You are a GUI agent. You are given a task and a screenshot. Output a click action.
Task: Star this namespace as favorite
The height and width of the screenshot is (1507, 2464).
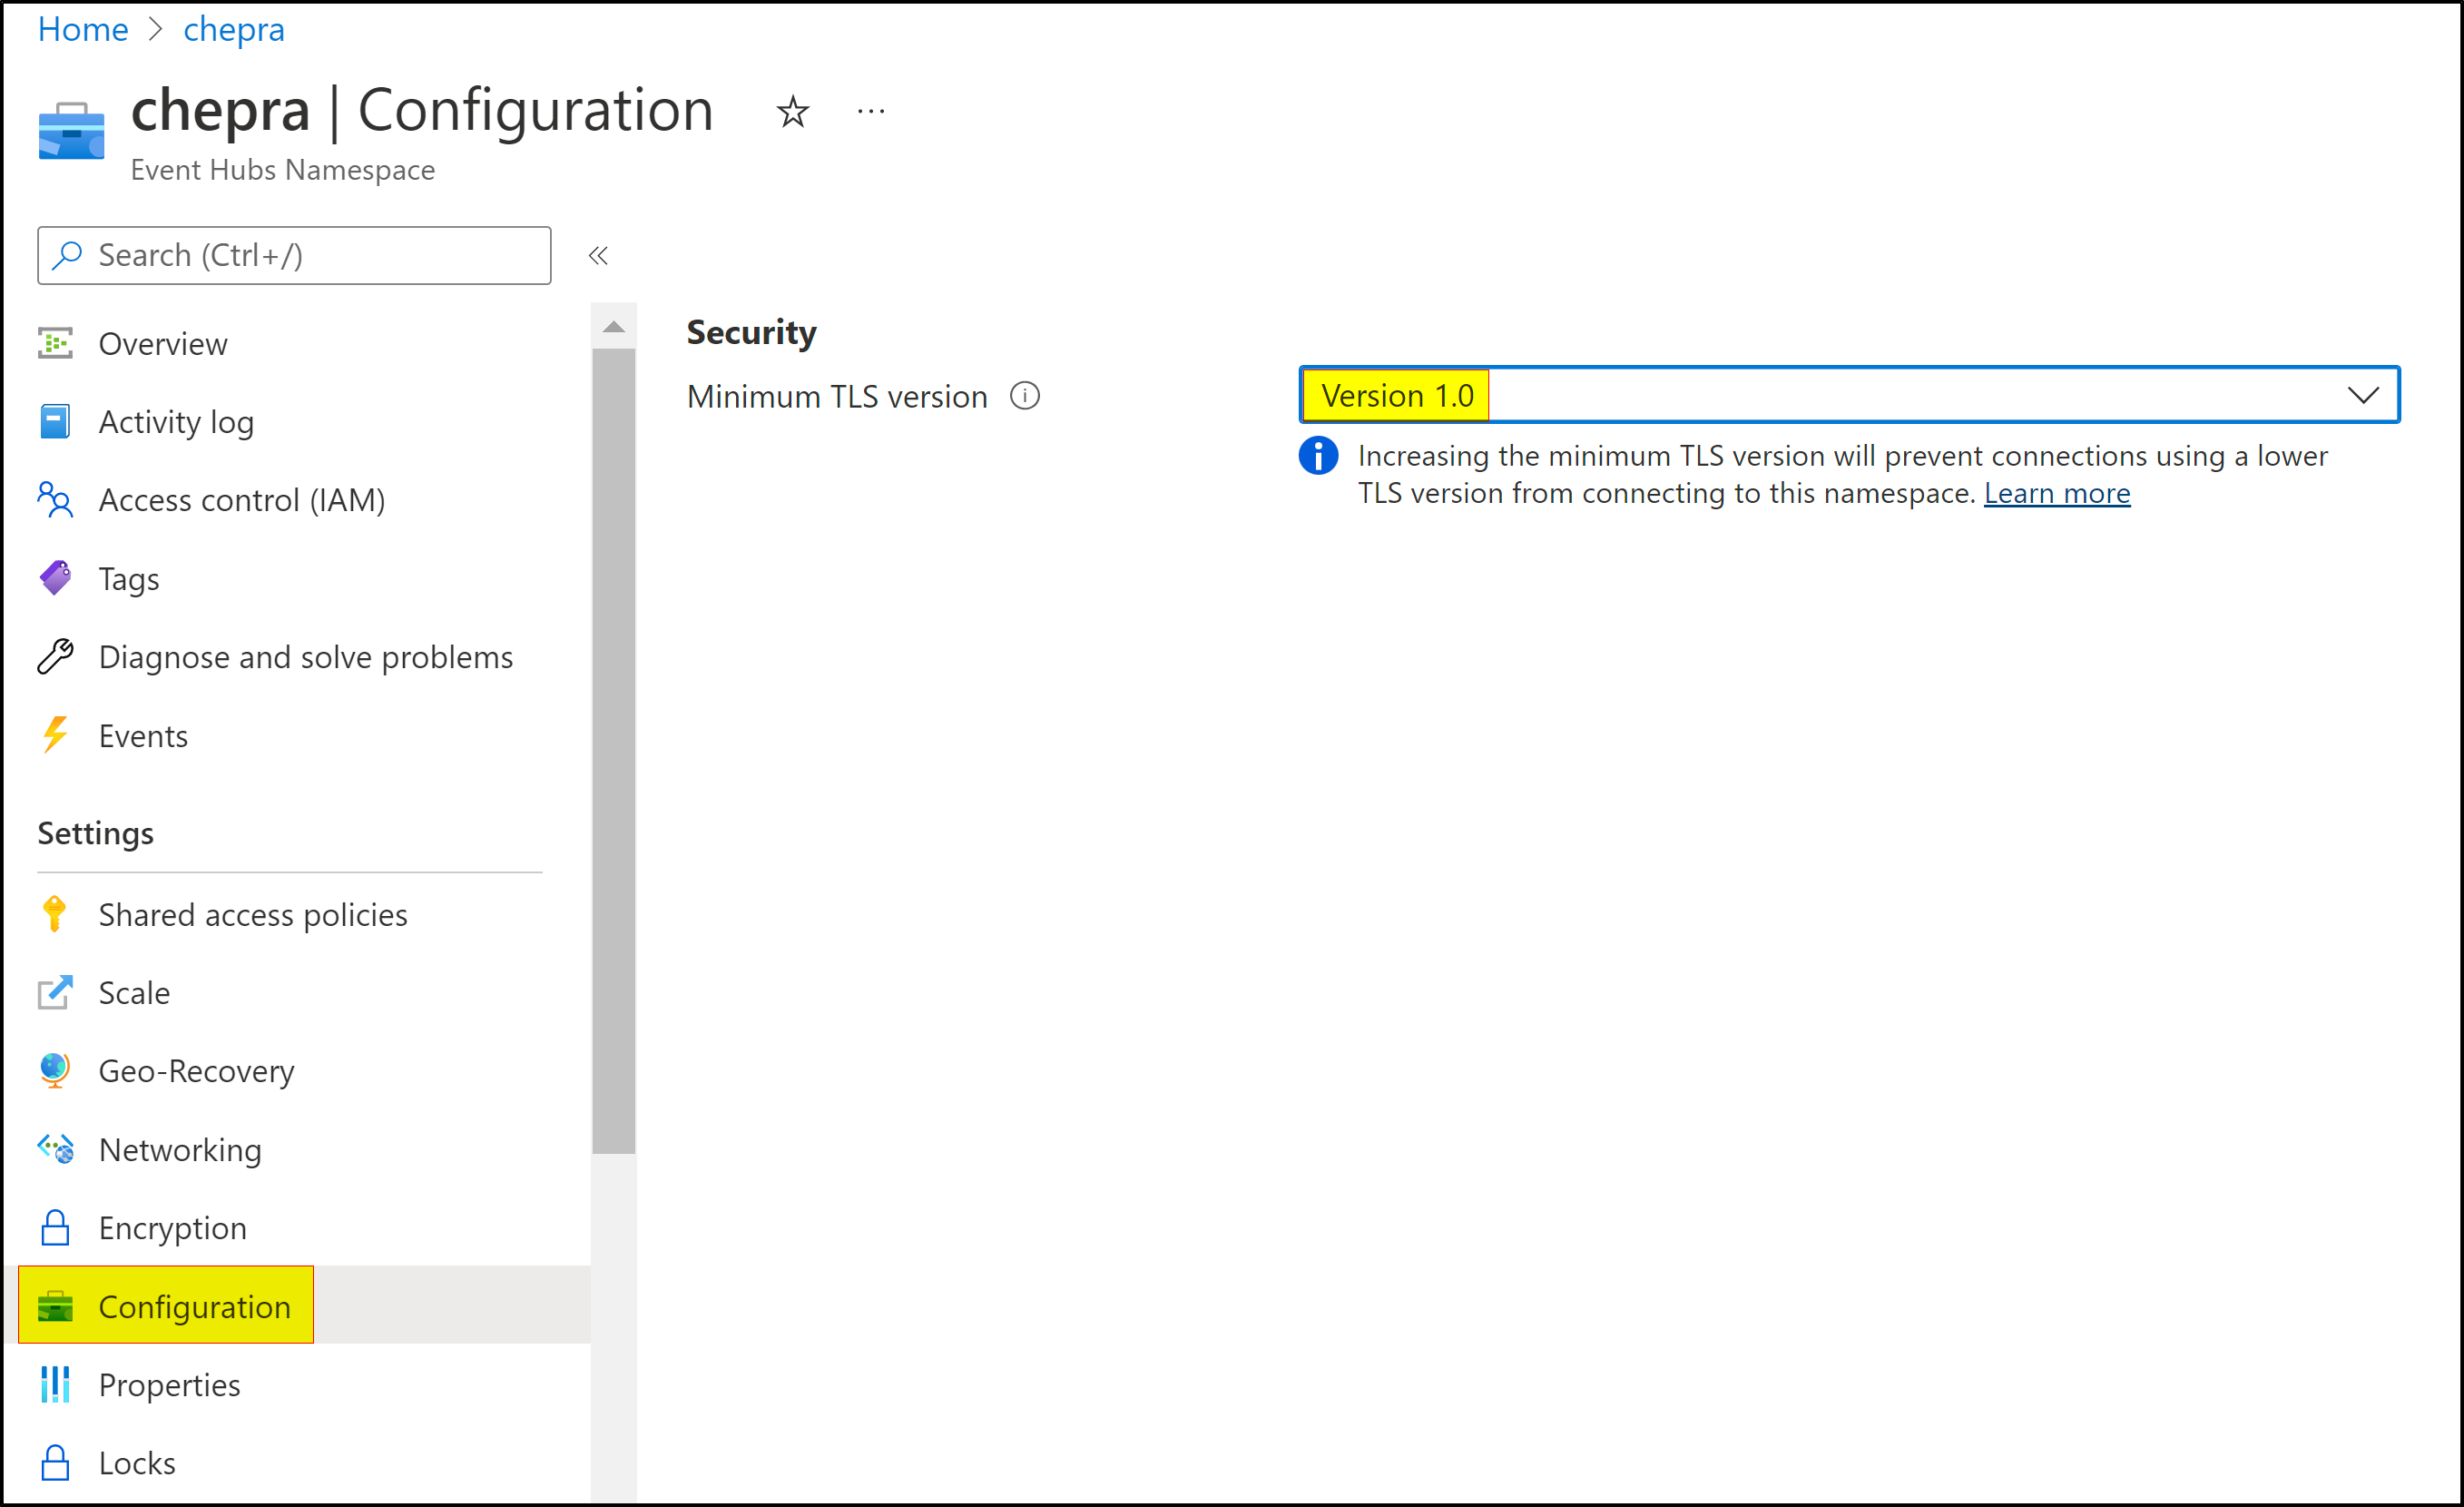792,111
